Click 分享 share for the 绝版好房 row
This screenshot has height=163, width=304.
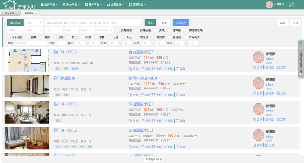258,93
